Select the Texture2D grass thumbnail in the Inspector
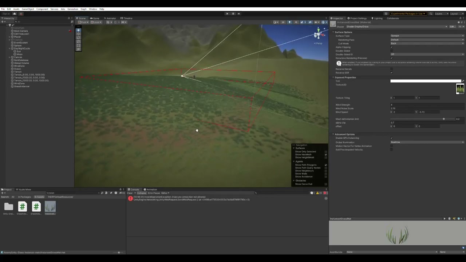Image resolution: width=466 pixels, height=262 pixels. point(460,88)
